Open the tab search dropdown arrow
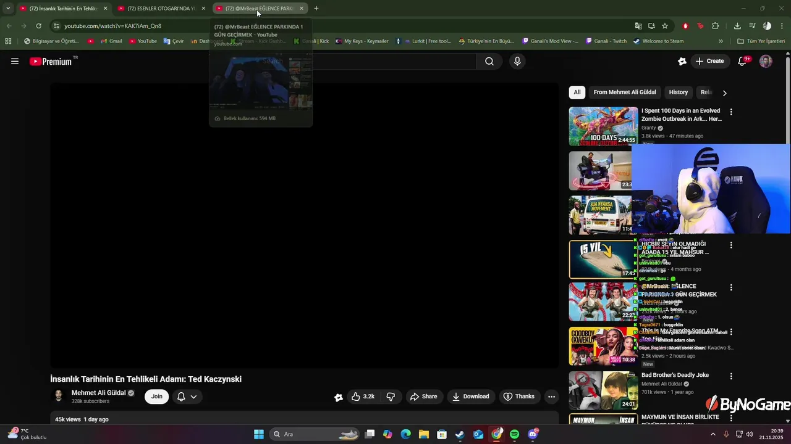 [8, 9]
